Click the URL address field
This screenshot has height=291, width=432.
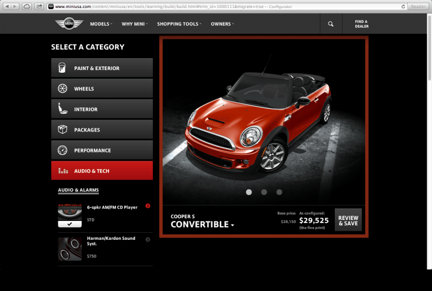click(x=226, y=6)
